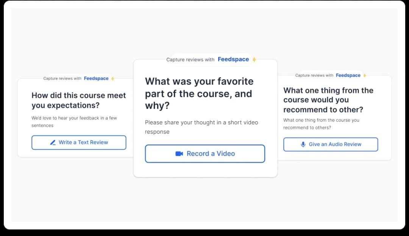This screenshot has height=236, width=409.
Task: Click the lightning bolt beside the center Feedspace logo
Action: (254, 59)
